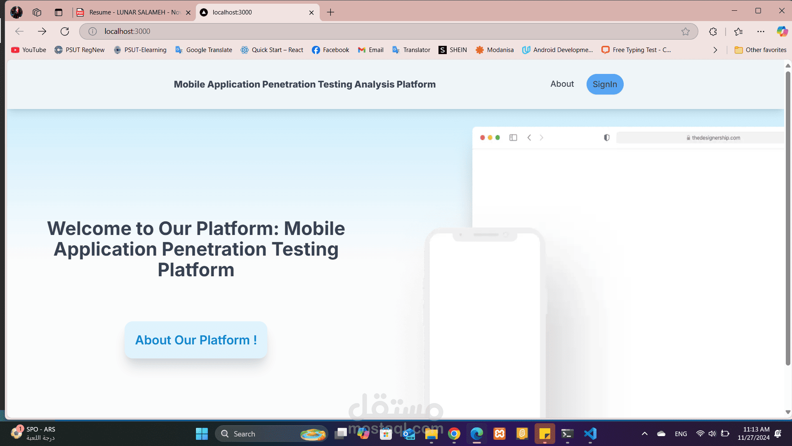Open Visual Studio Code from taskbar

tap(590, 434)
